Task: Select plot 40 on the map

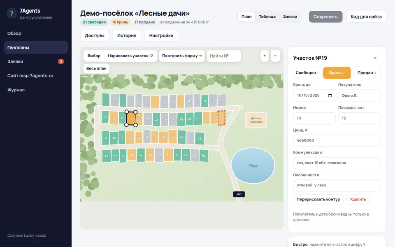Action: point(181,137)
